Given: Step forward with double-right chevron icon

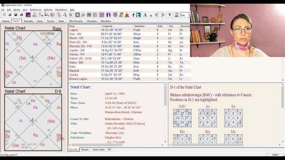Looking at the screenshot, I should coord(163,15).
